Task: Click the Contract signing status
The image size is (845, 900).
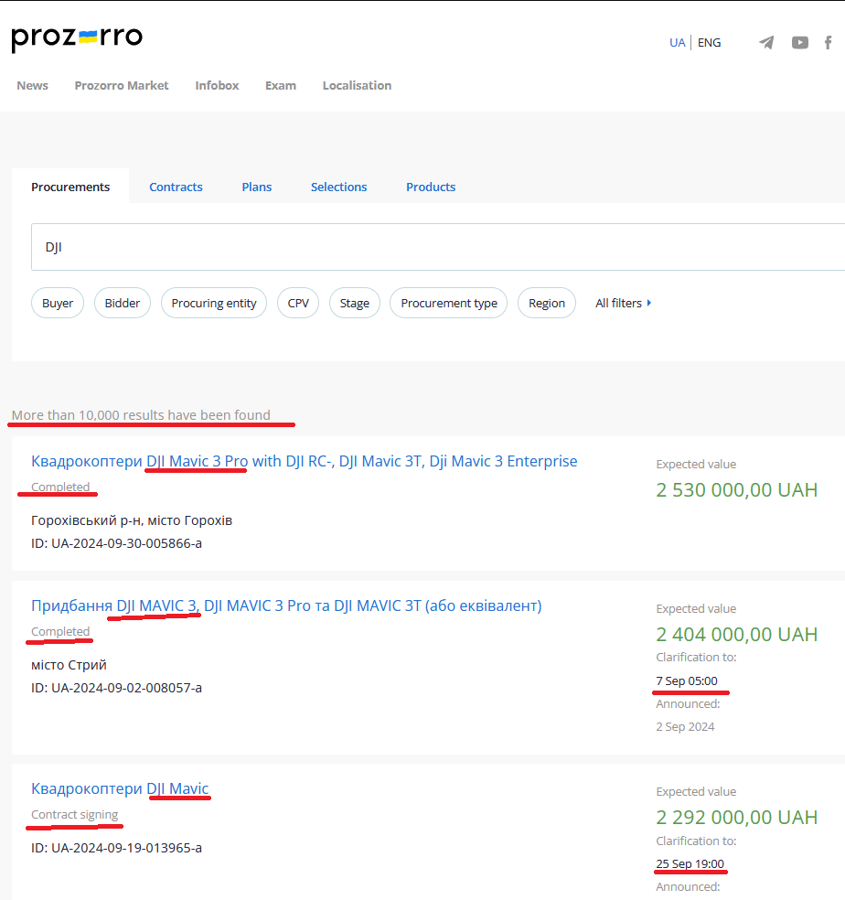Action: (x=75, y=814)
